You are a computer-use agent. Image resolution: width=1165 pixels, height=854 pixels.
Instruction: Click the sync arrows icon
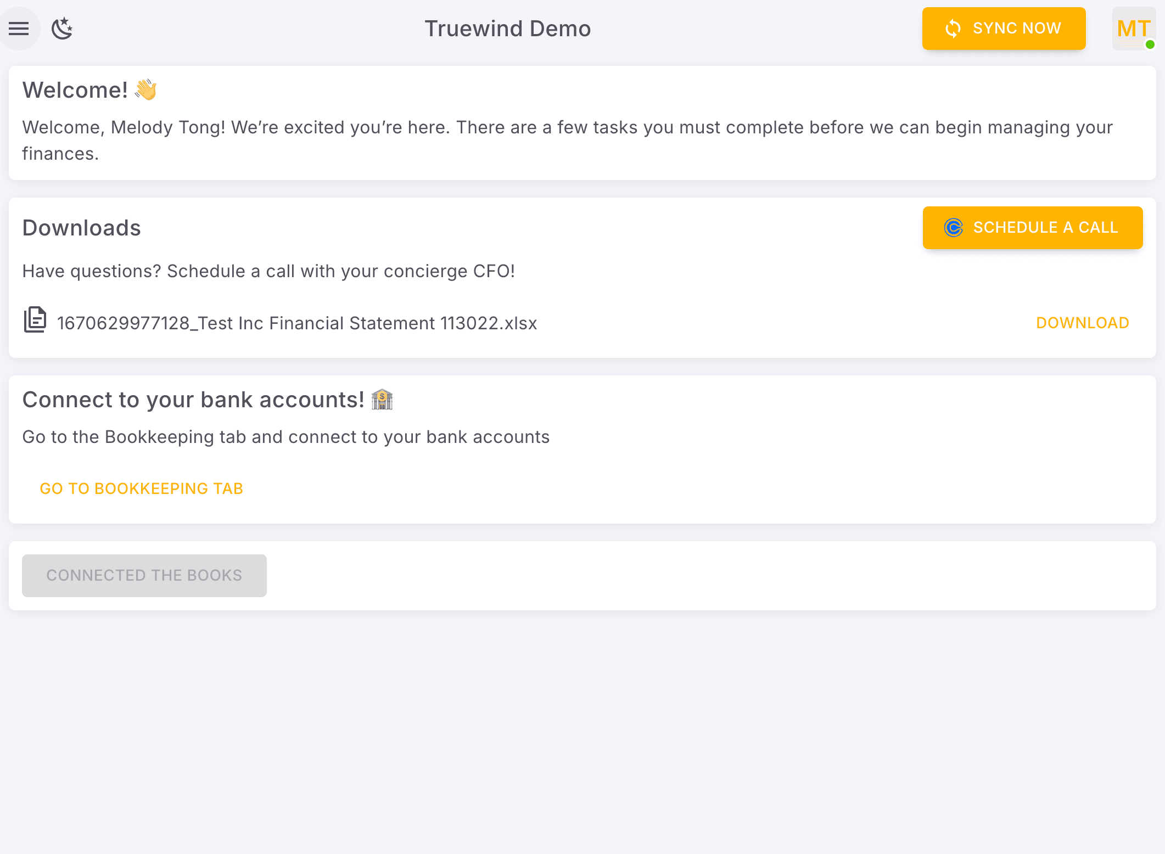tap(953, 29)
